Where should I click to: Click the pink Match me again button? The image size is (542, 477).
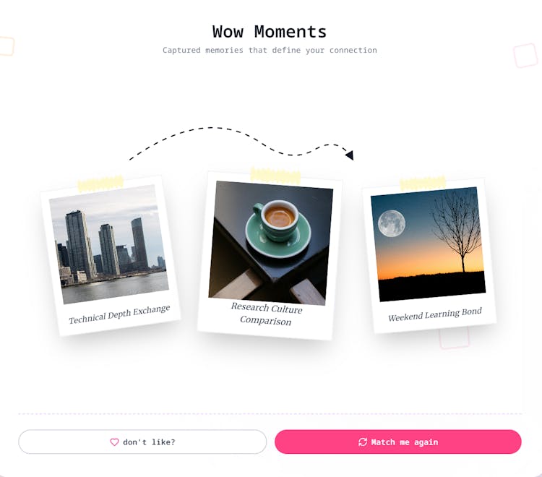398,442
